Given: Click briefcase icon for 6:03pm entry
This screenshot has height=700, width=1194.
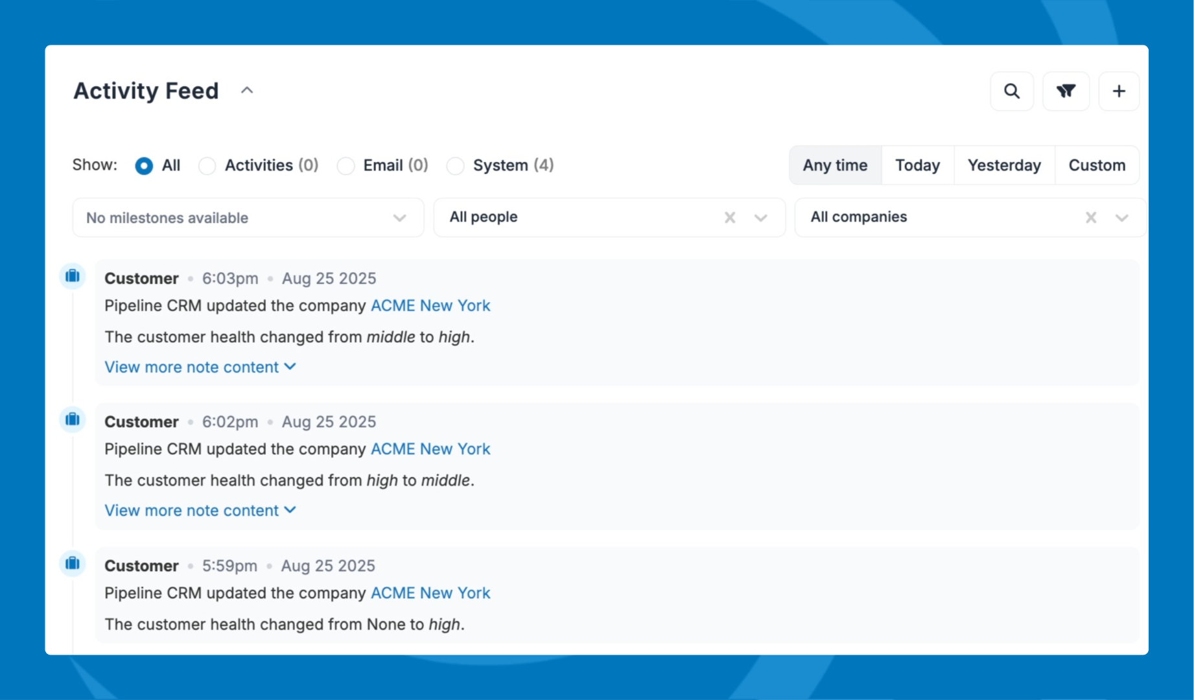Looking at the screenshot, I should [73, 277].
